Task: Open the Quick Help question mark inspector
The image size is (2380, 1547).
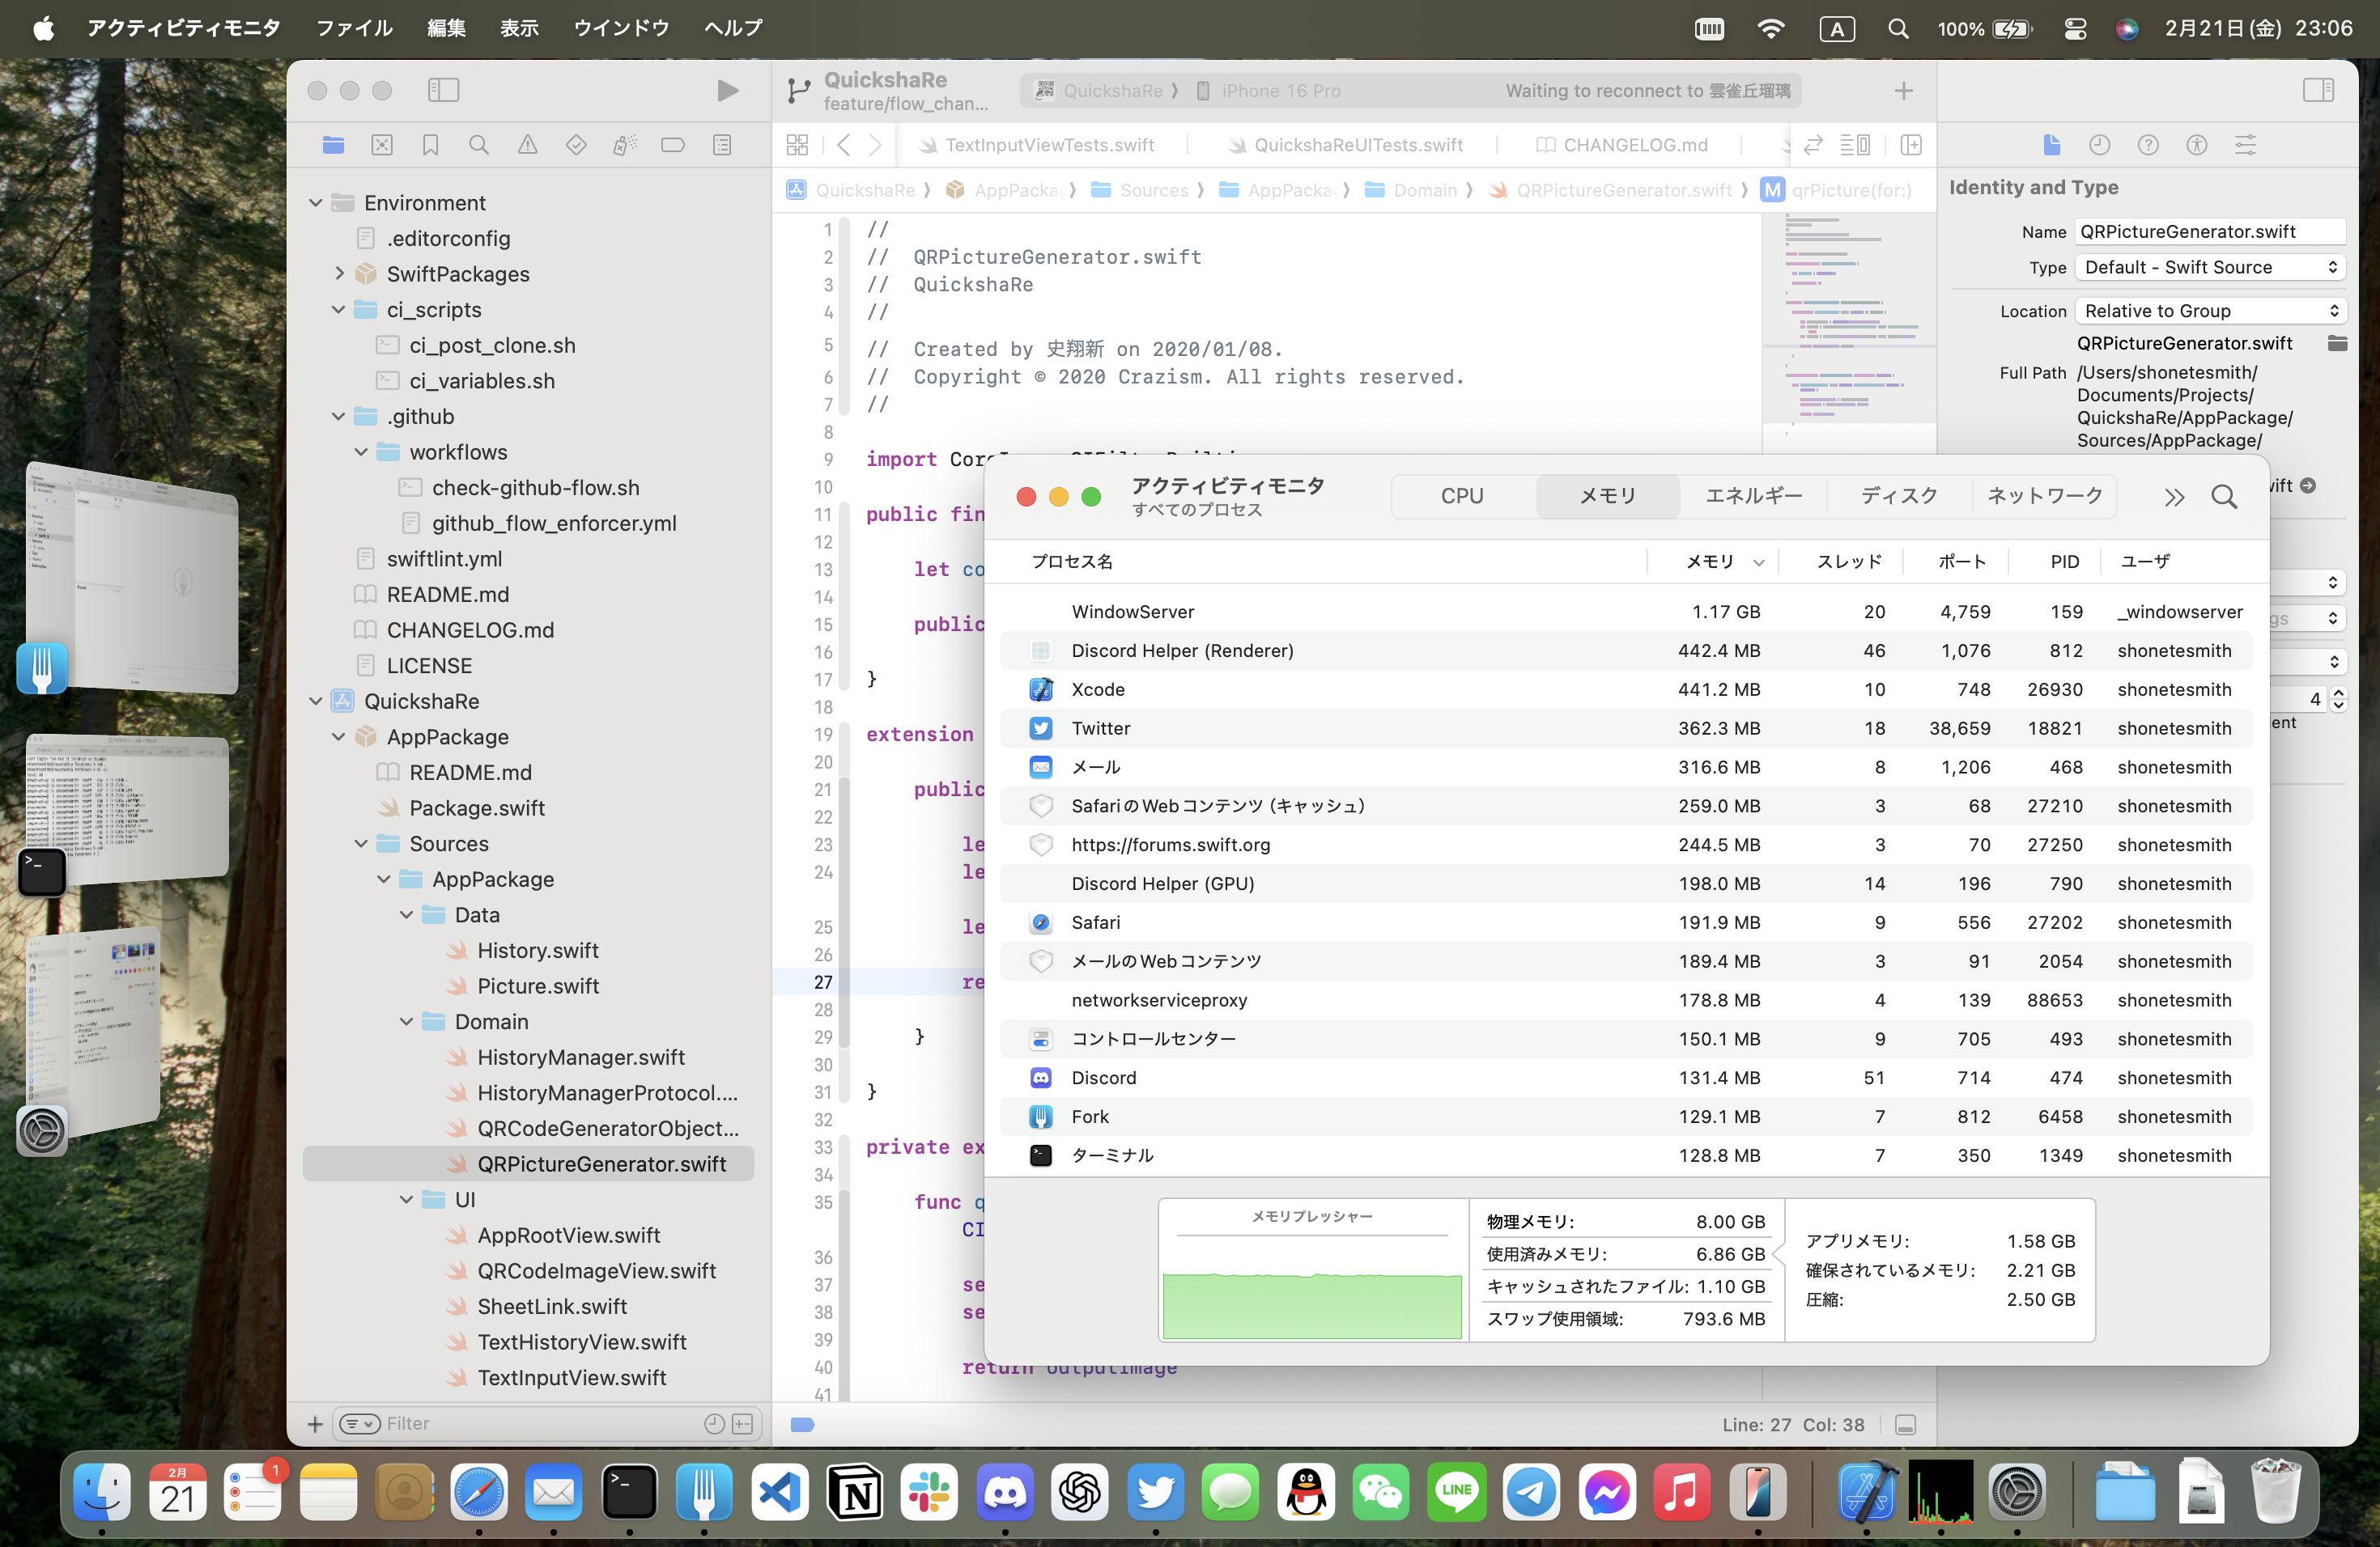Action: pos(2148,145)
